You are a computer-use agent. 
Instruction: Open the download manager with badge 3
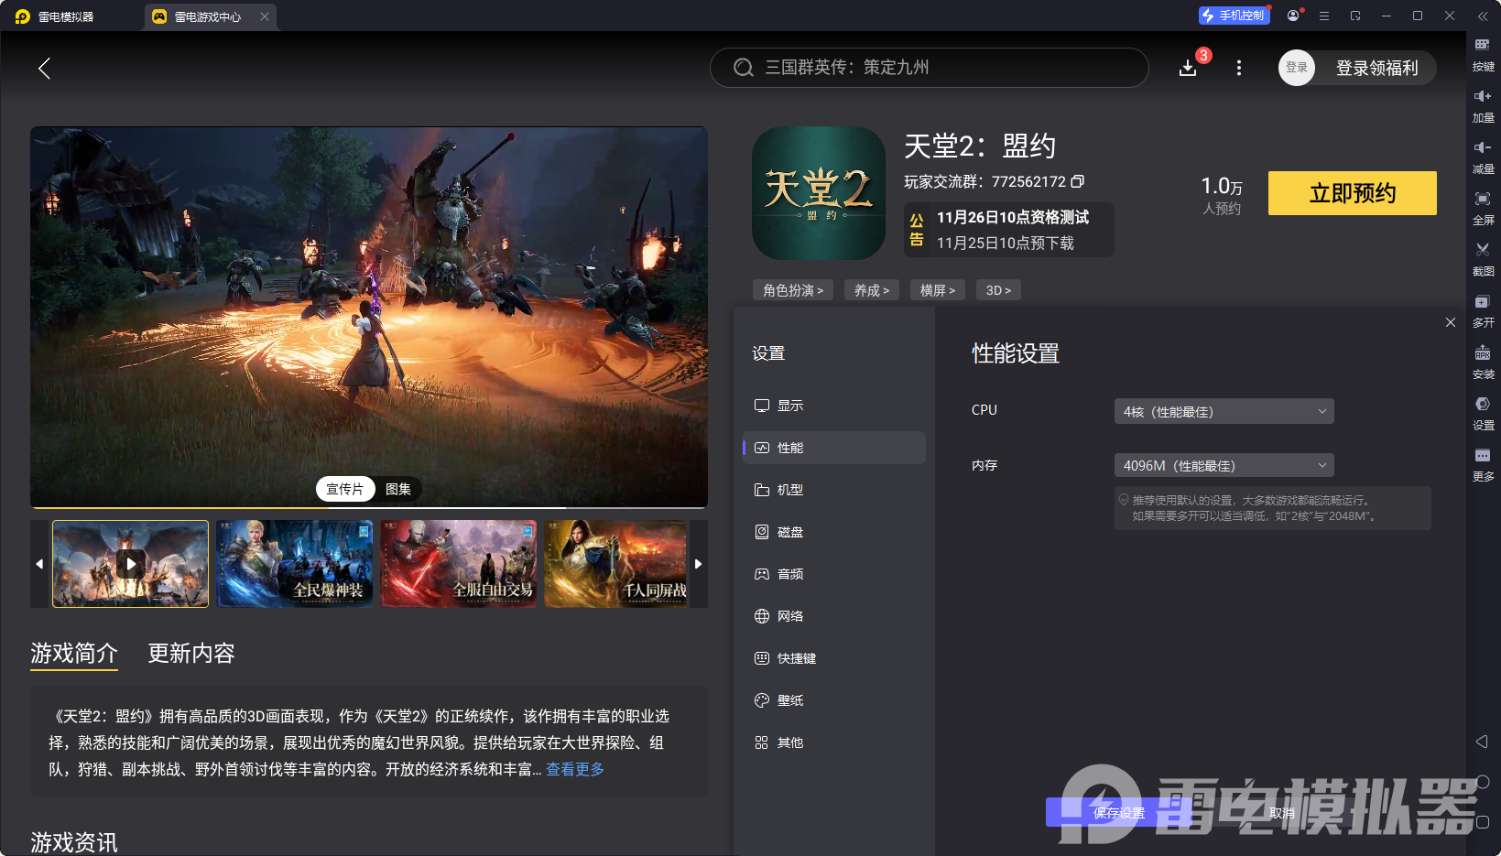(1188, 68)
